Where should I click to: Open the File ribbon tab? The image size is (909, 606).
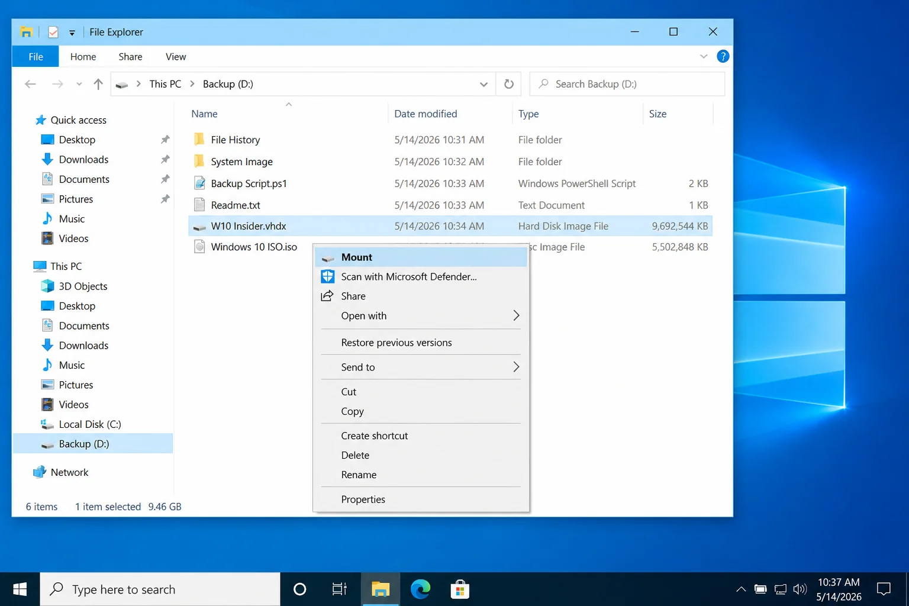point(36,57)
